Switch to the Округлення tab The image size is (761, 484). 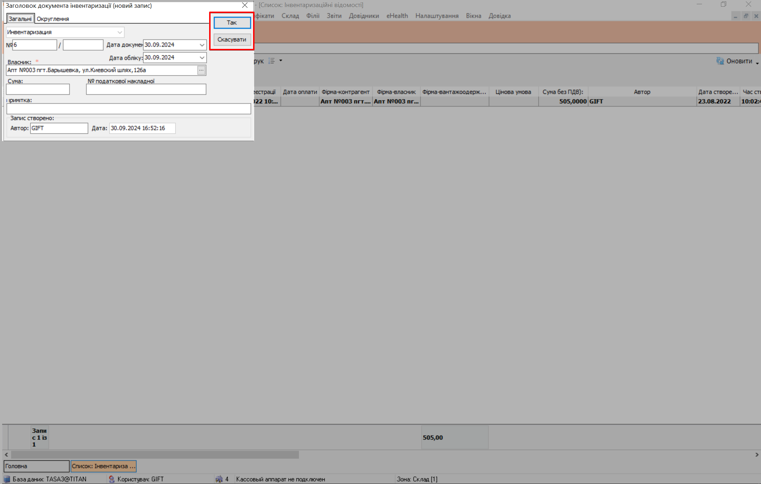pos(53,19)
